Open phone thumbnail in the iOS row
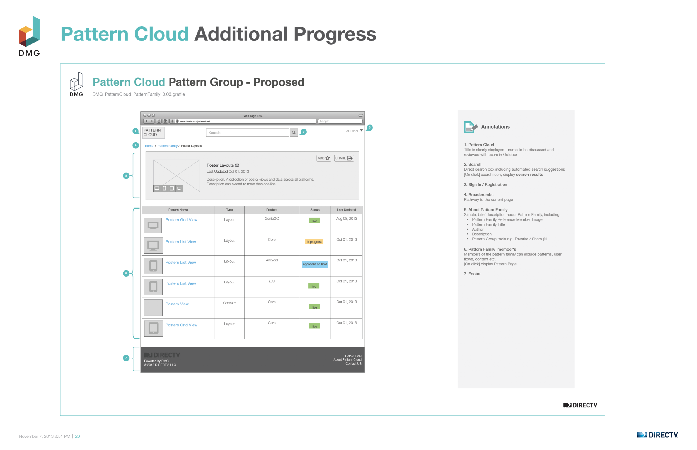 [153, 287]
